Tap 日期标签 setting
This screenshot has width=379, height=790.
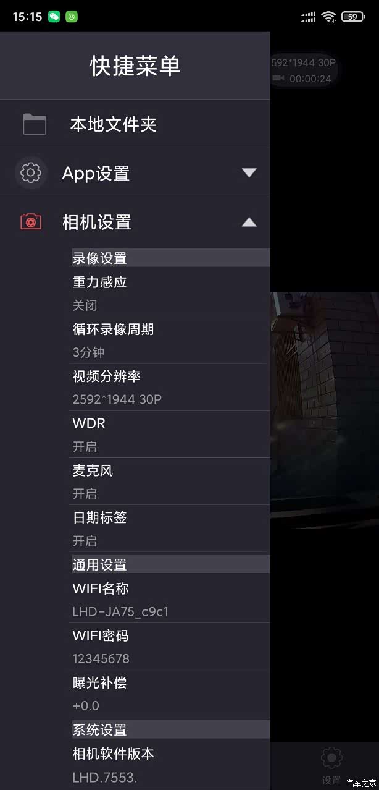point(171,529)
